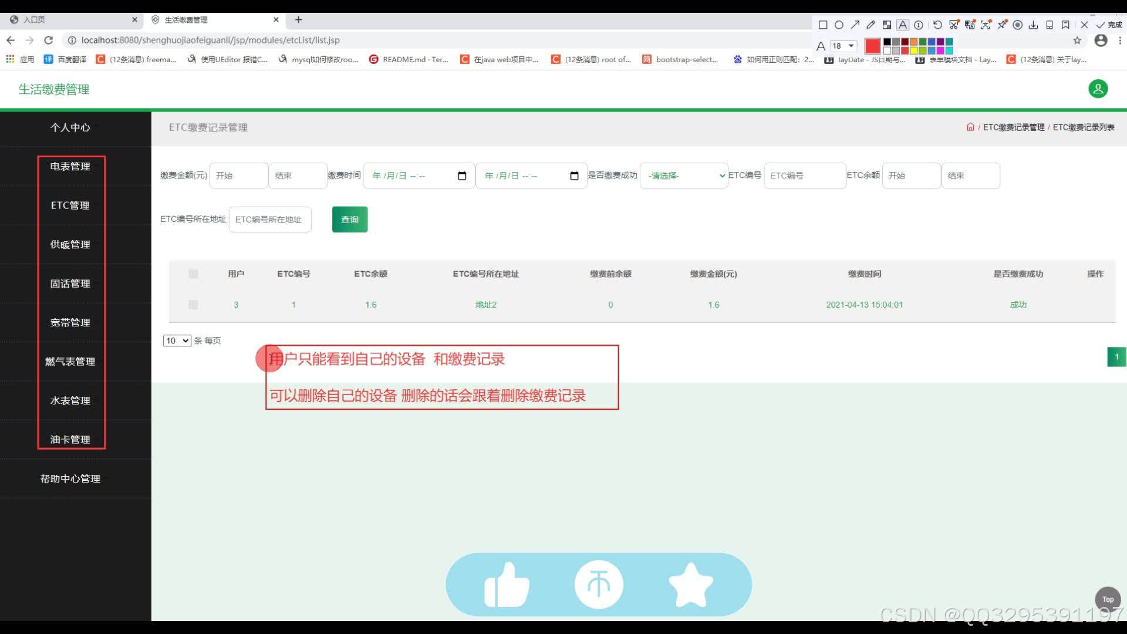This screenshot has height=634, width=1127.
Task: Open the bootstrap-select bookmark
Action: 680,59
